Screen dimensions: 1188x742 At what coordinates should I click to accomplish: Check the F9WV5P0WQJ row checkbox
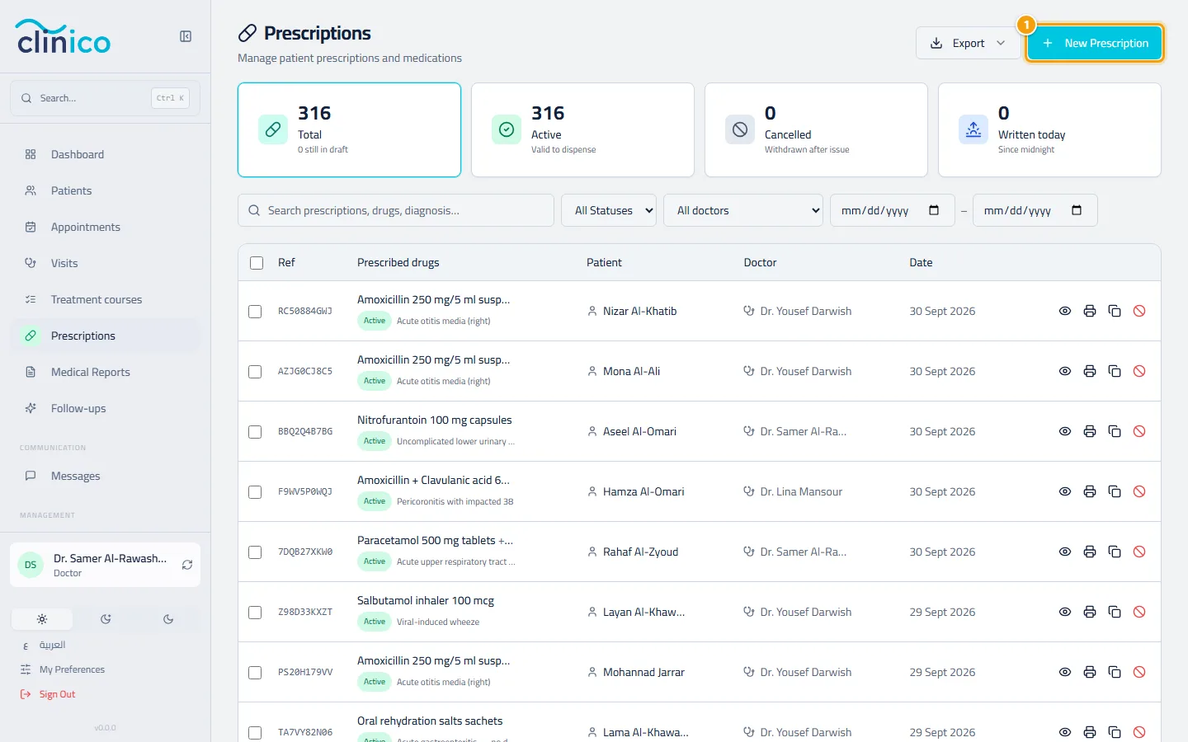pyautogui.click(x=255, y=492)
